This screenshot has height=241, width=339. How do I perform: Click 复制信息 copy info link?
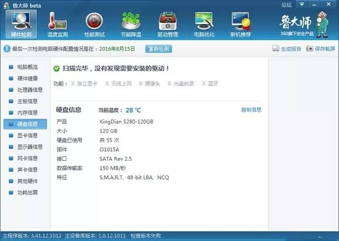pos(251,109)
